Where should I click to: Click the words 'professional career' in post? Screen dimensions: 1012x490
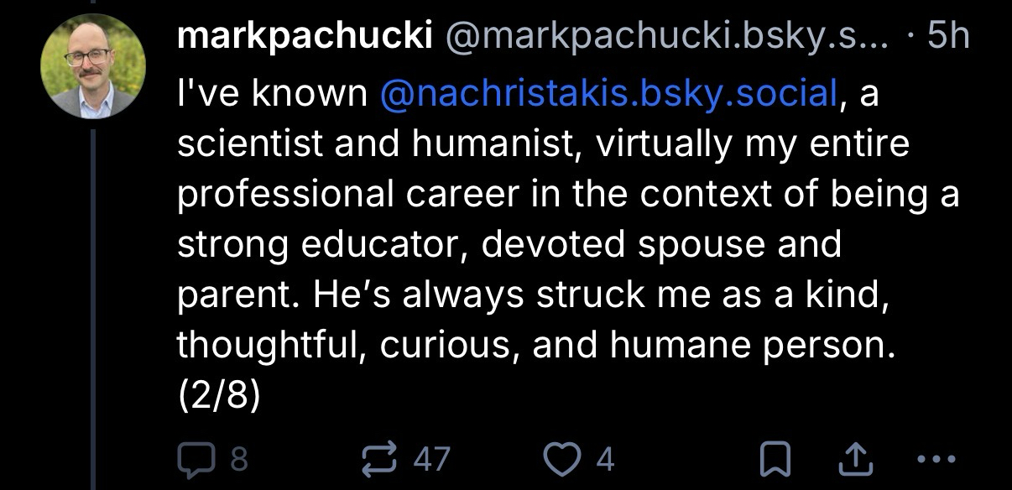tap(352, 195)
